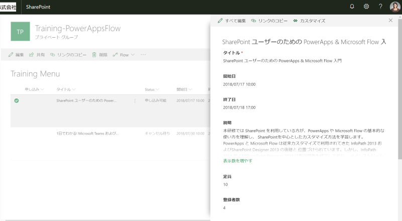The width and height of the screenshot is (402, 221).
Task: Click リンクのコピー in the details panel
Action: (x=269, y=21)
